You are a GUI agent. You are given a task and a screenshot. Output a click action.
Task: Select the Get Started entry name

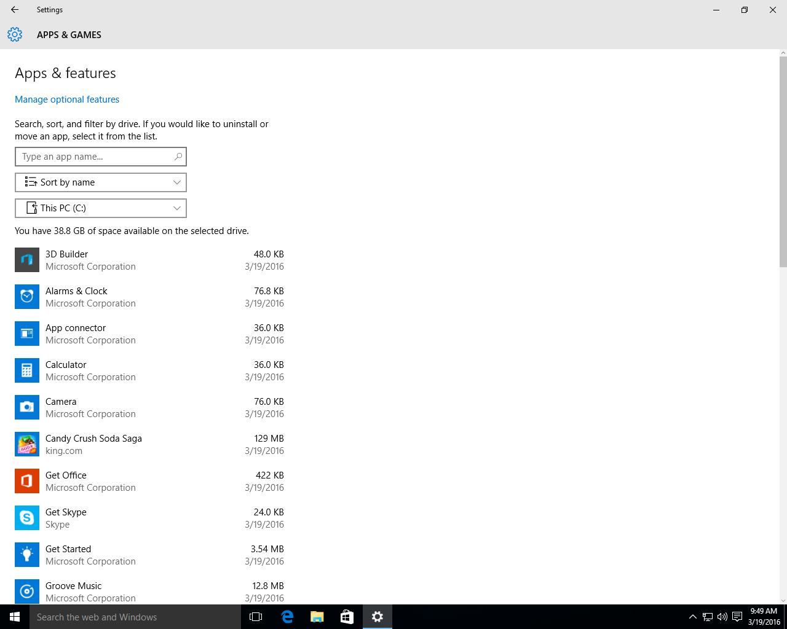(x=68, y=549)
